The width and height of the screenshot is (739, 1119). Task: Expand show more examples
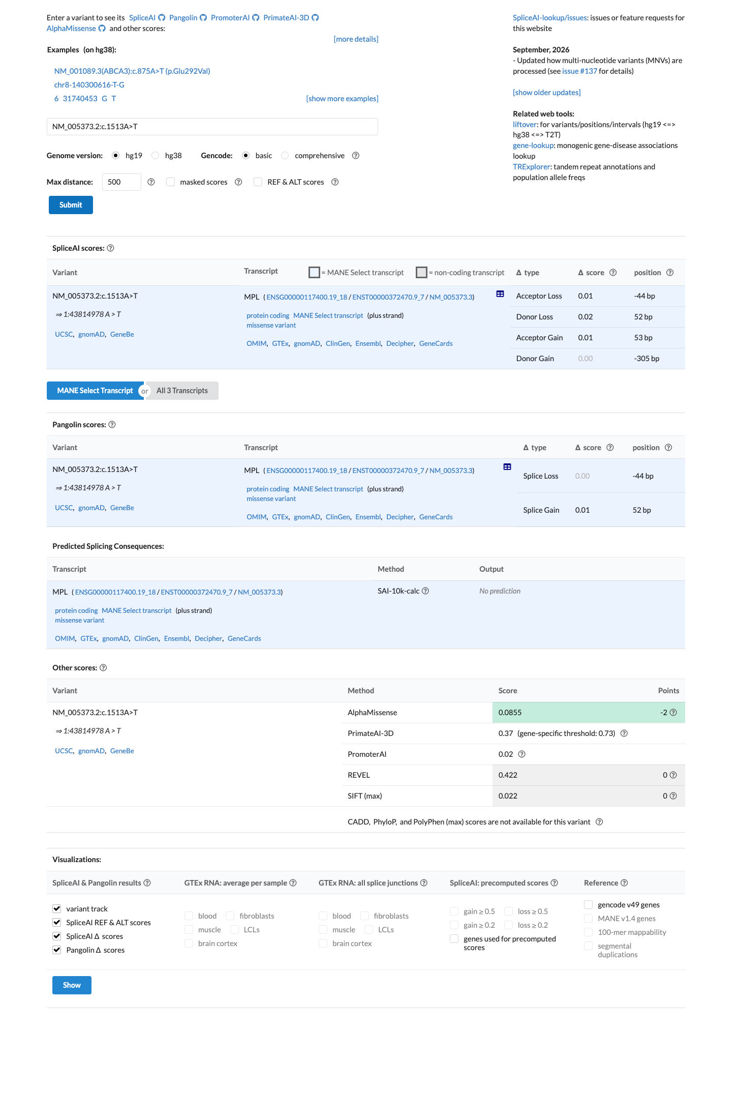(x=342, y=99)
